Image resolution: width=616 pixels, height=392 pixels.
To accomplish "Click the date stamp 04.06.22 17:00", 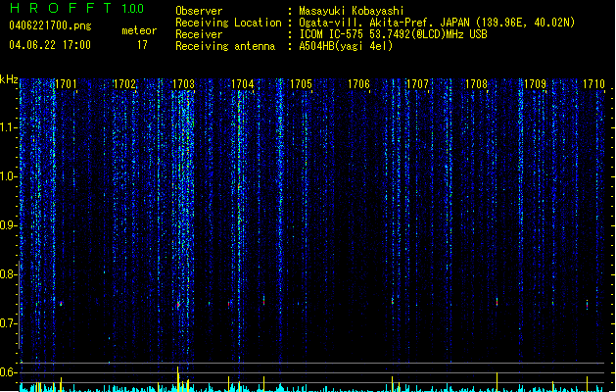I will (50, 45).
